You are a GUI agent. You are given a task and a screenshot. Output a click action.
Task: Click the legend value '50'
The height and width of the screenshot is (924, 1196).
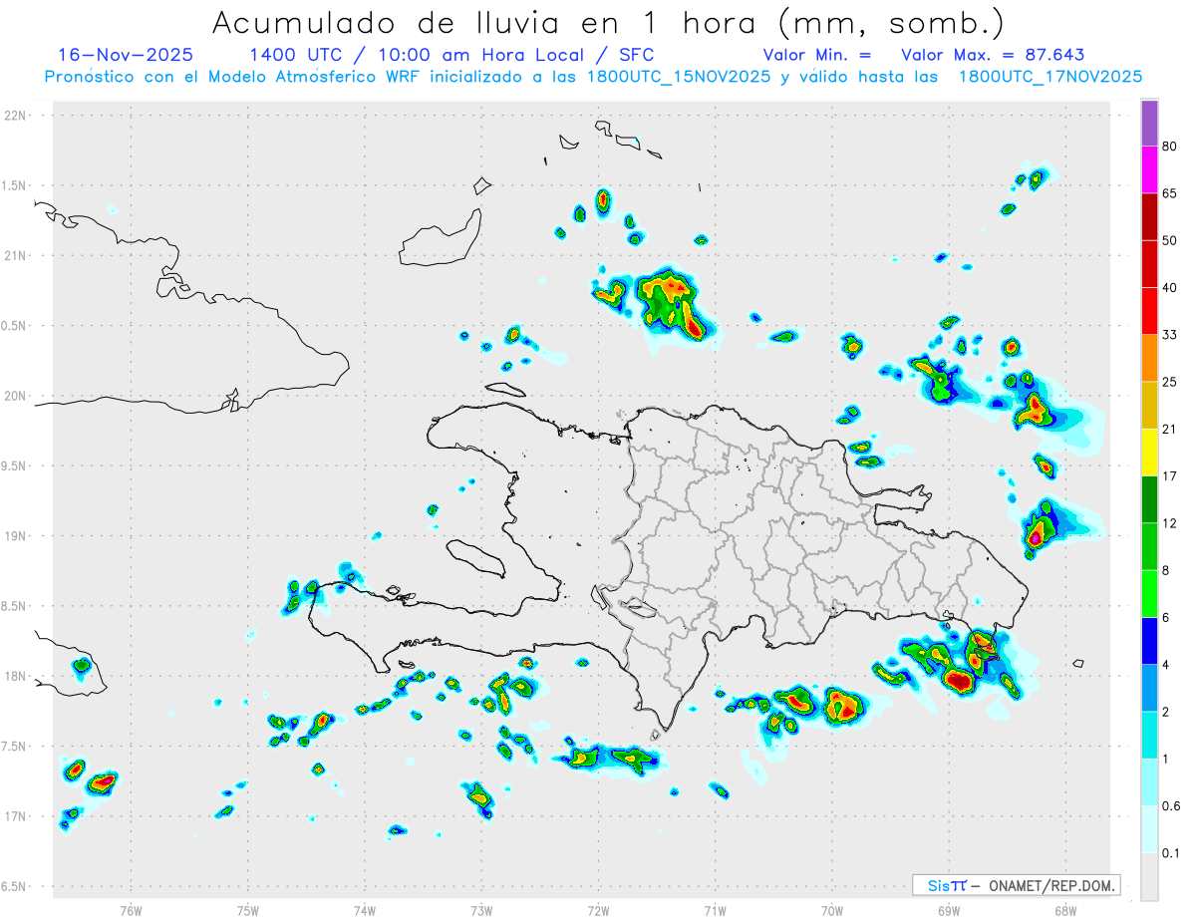[1170, 240]
